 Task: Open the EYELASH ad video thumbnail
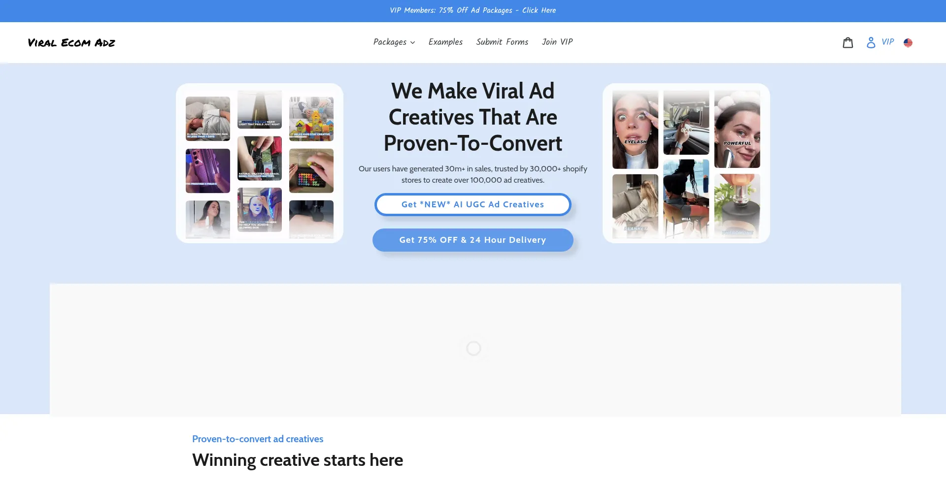tap(635, 130)
